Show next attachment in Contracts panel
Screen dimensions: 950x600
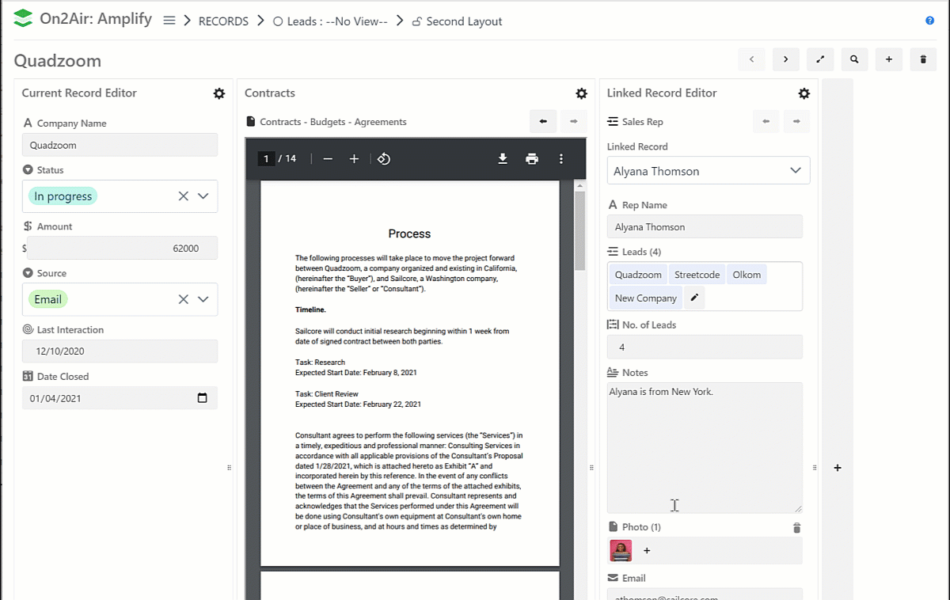point(573,122)
